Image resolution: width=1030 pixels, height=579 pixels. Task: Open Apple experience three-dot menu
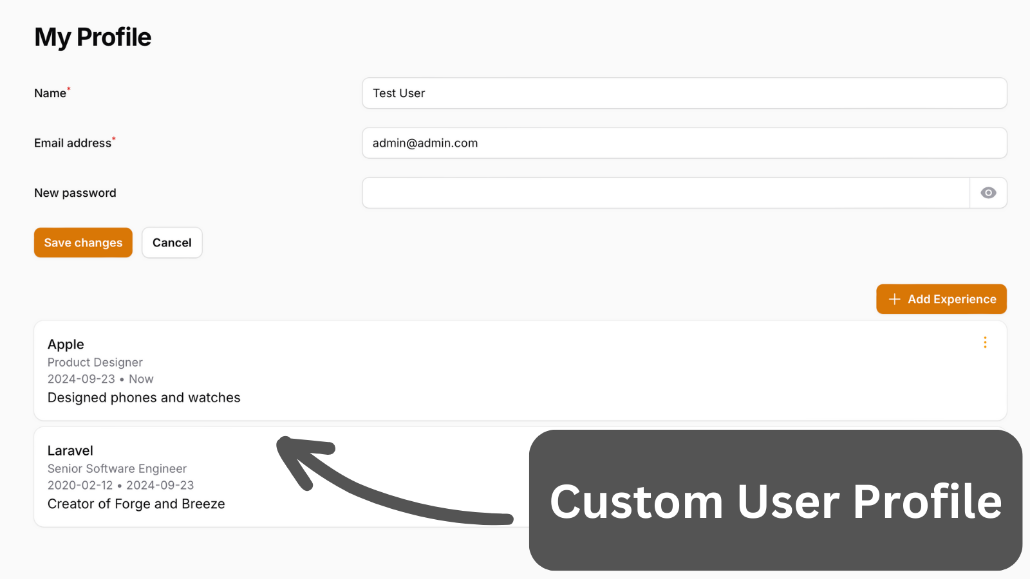point(985,342)
